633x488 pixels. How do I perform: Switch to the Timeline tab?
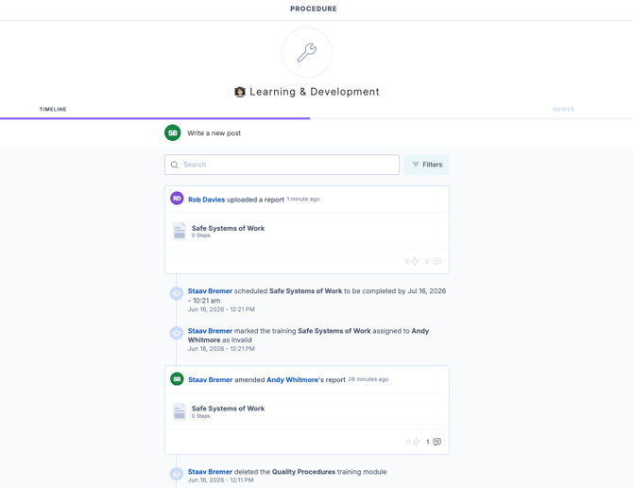click(53, 109)
